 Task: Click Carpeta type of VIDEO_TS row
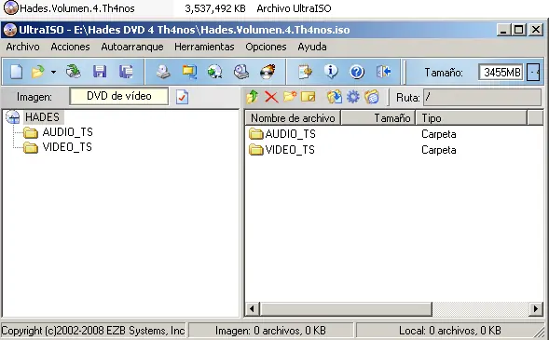(439, 150)
